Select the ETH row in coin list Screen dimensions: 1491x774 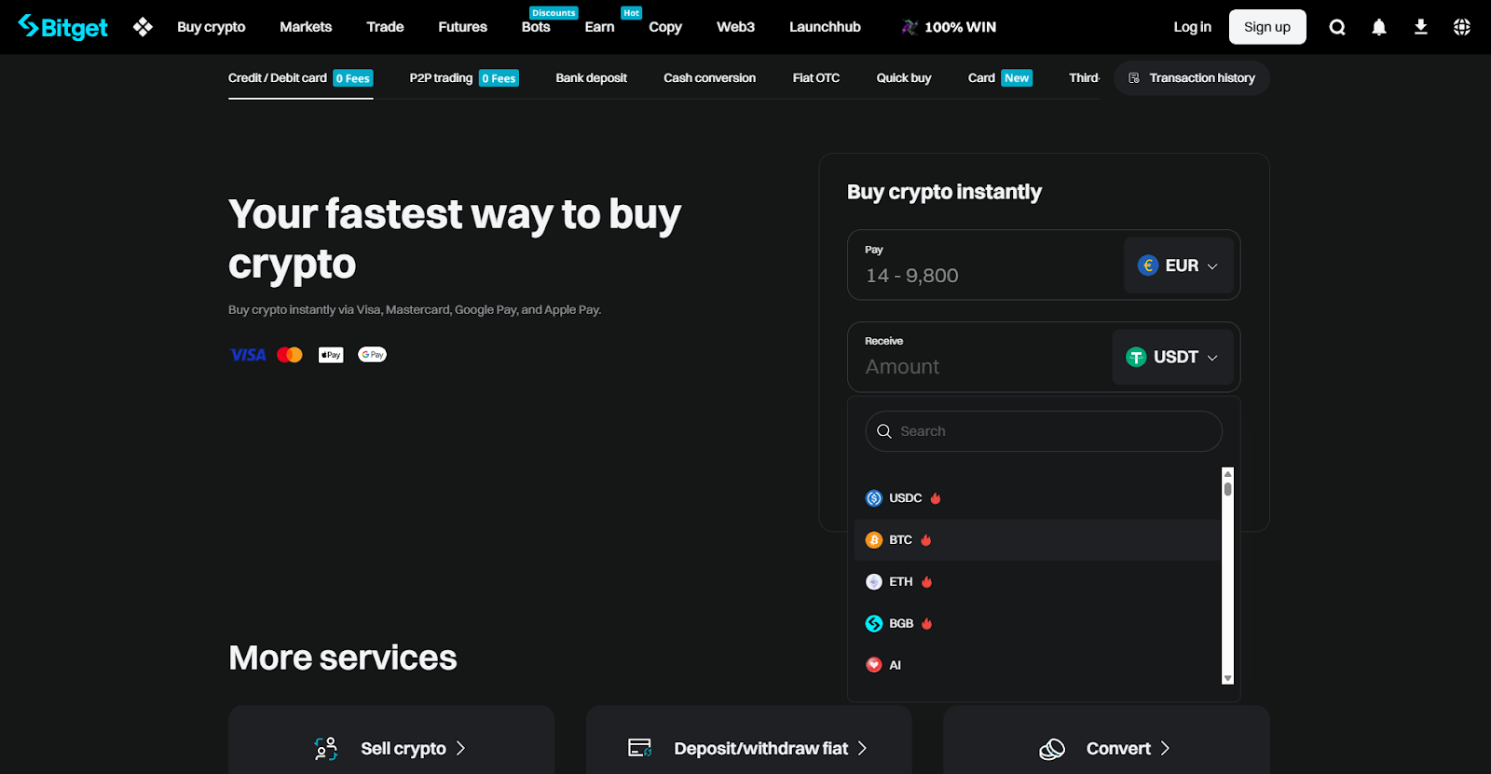click(x=1037, y=582)
